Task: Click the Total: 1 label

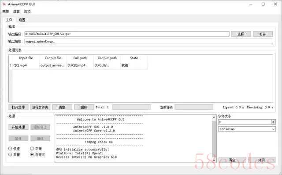Action: pos(102,107)
